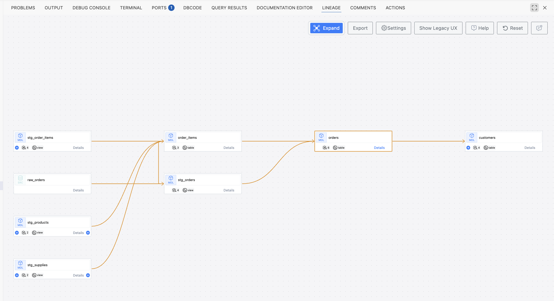Open Details of the orders model
The height and width of the screenshot is (301, 554).
(379, 148)
